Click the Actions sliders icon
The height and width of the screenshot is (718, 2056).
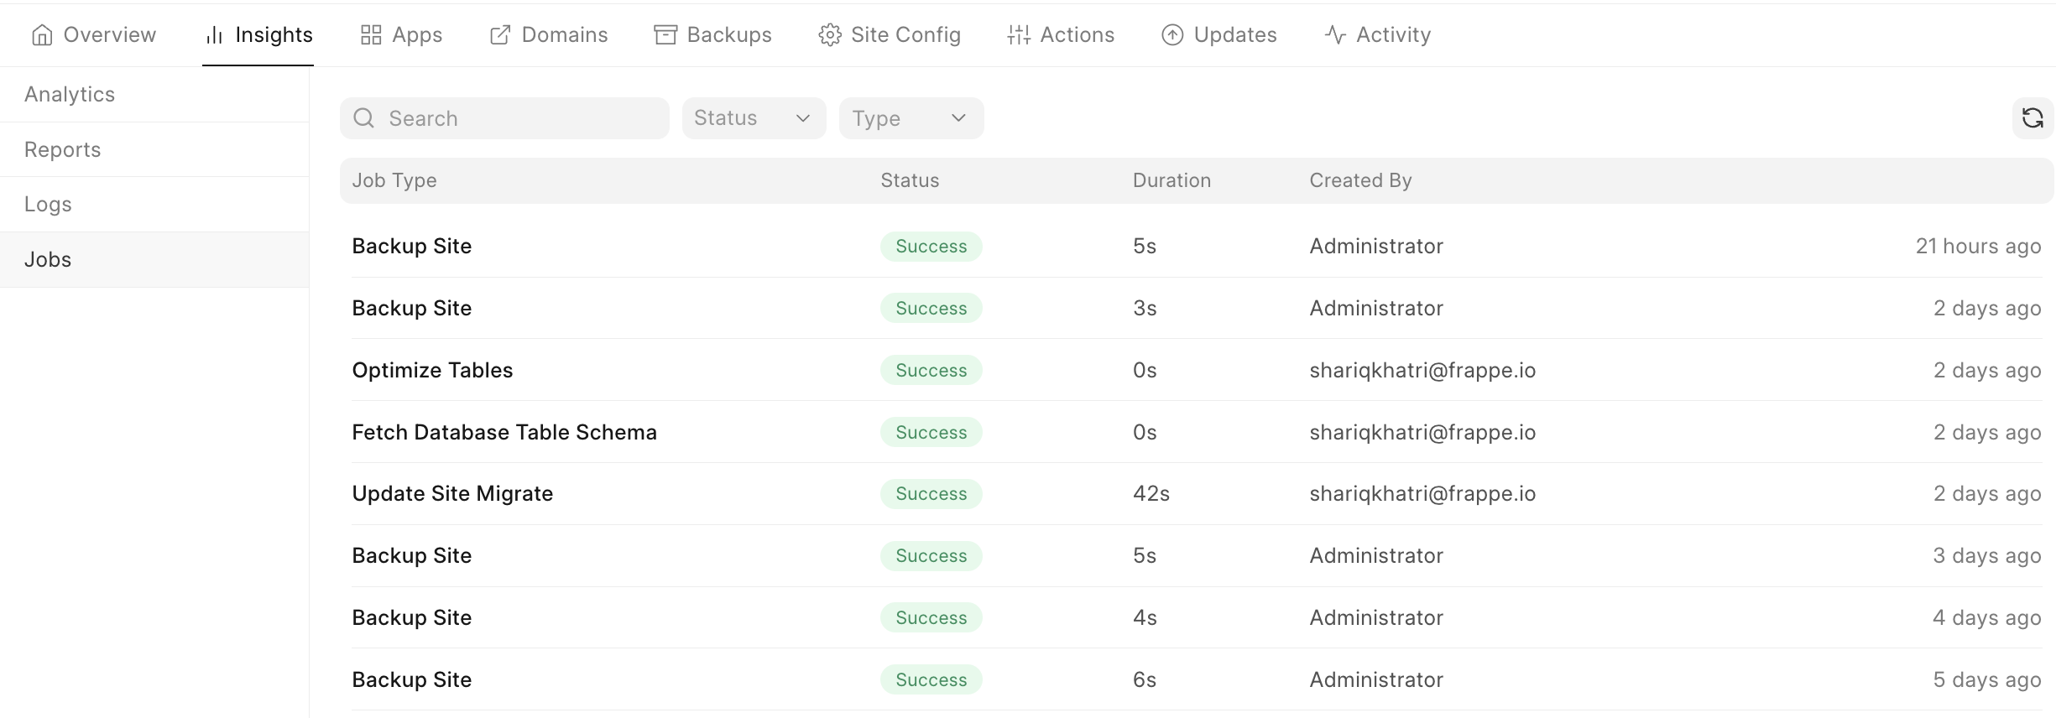(1019, 35)
